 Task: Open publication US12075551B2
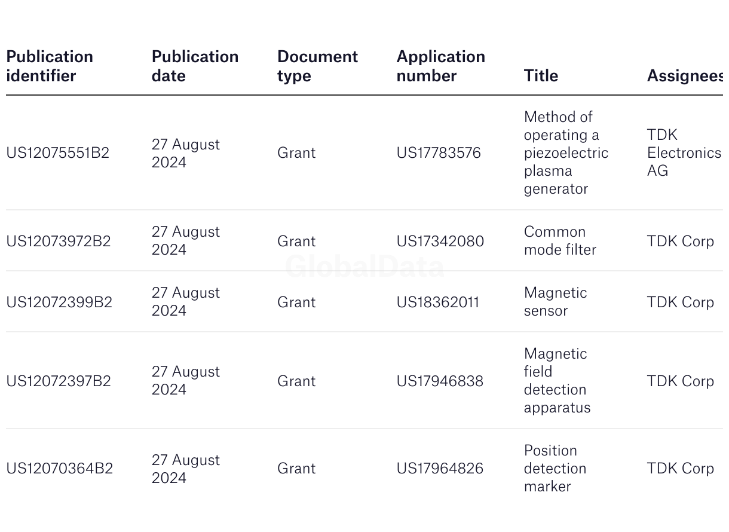point(58,153)
